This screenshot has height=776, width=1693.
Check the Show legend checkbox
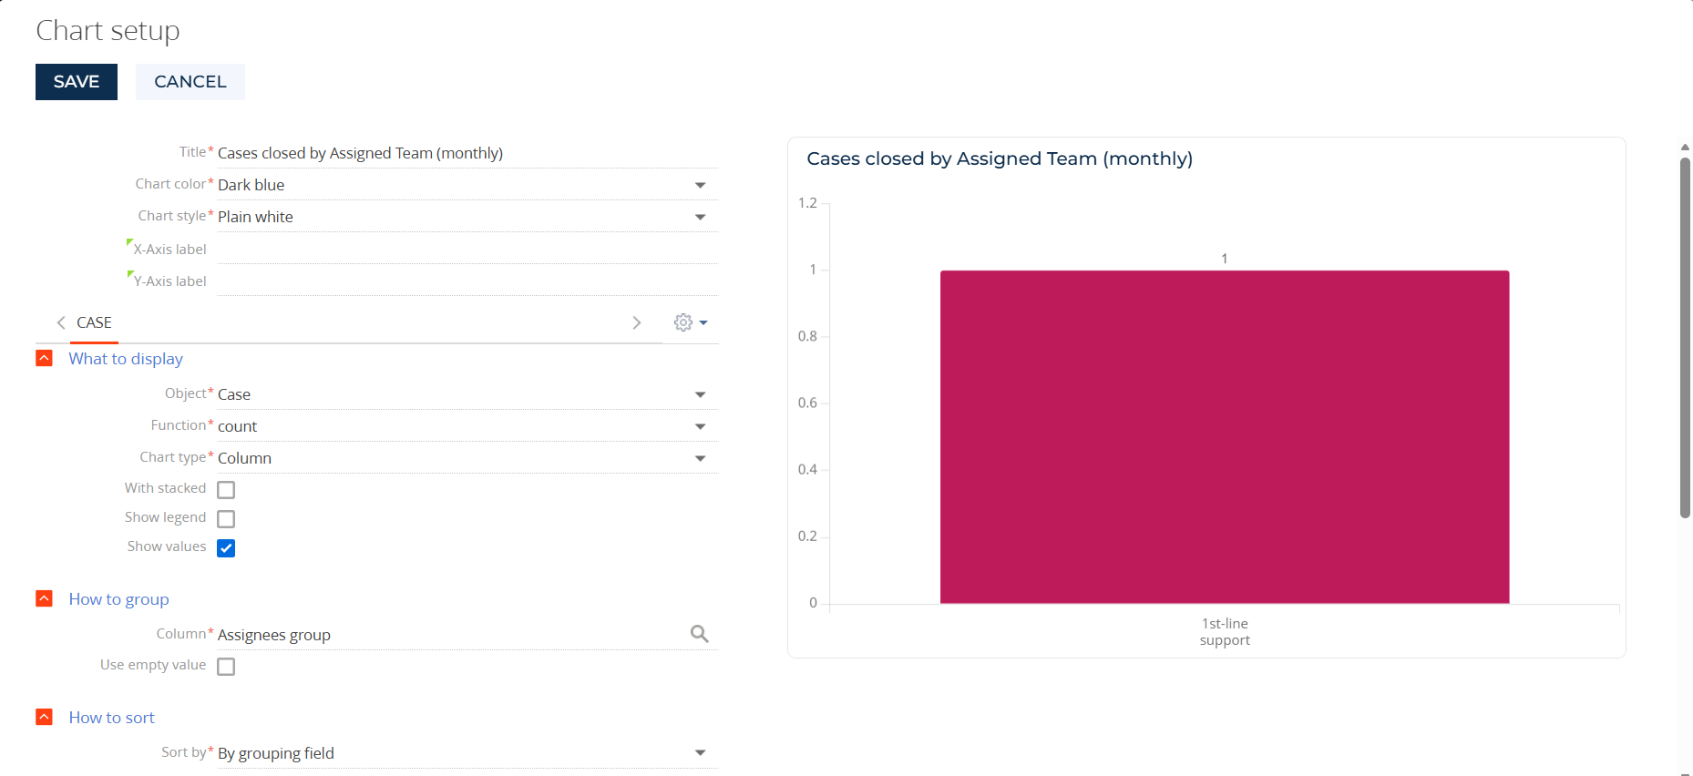tap(226, 519)
